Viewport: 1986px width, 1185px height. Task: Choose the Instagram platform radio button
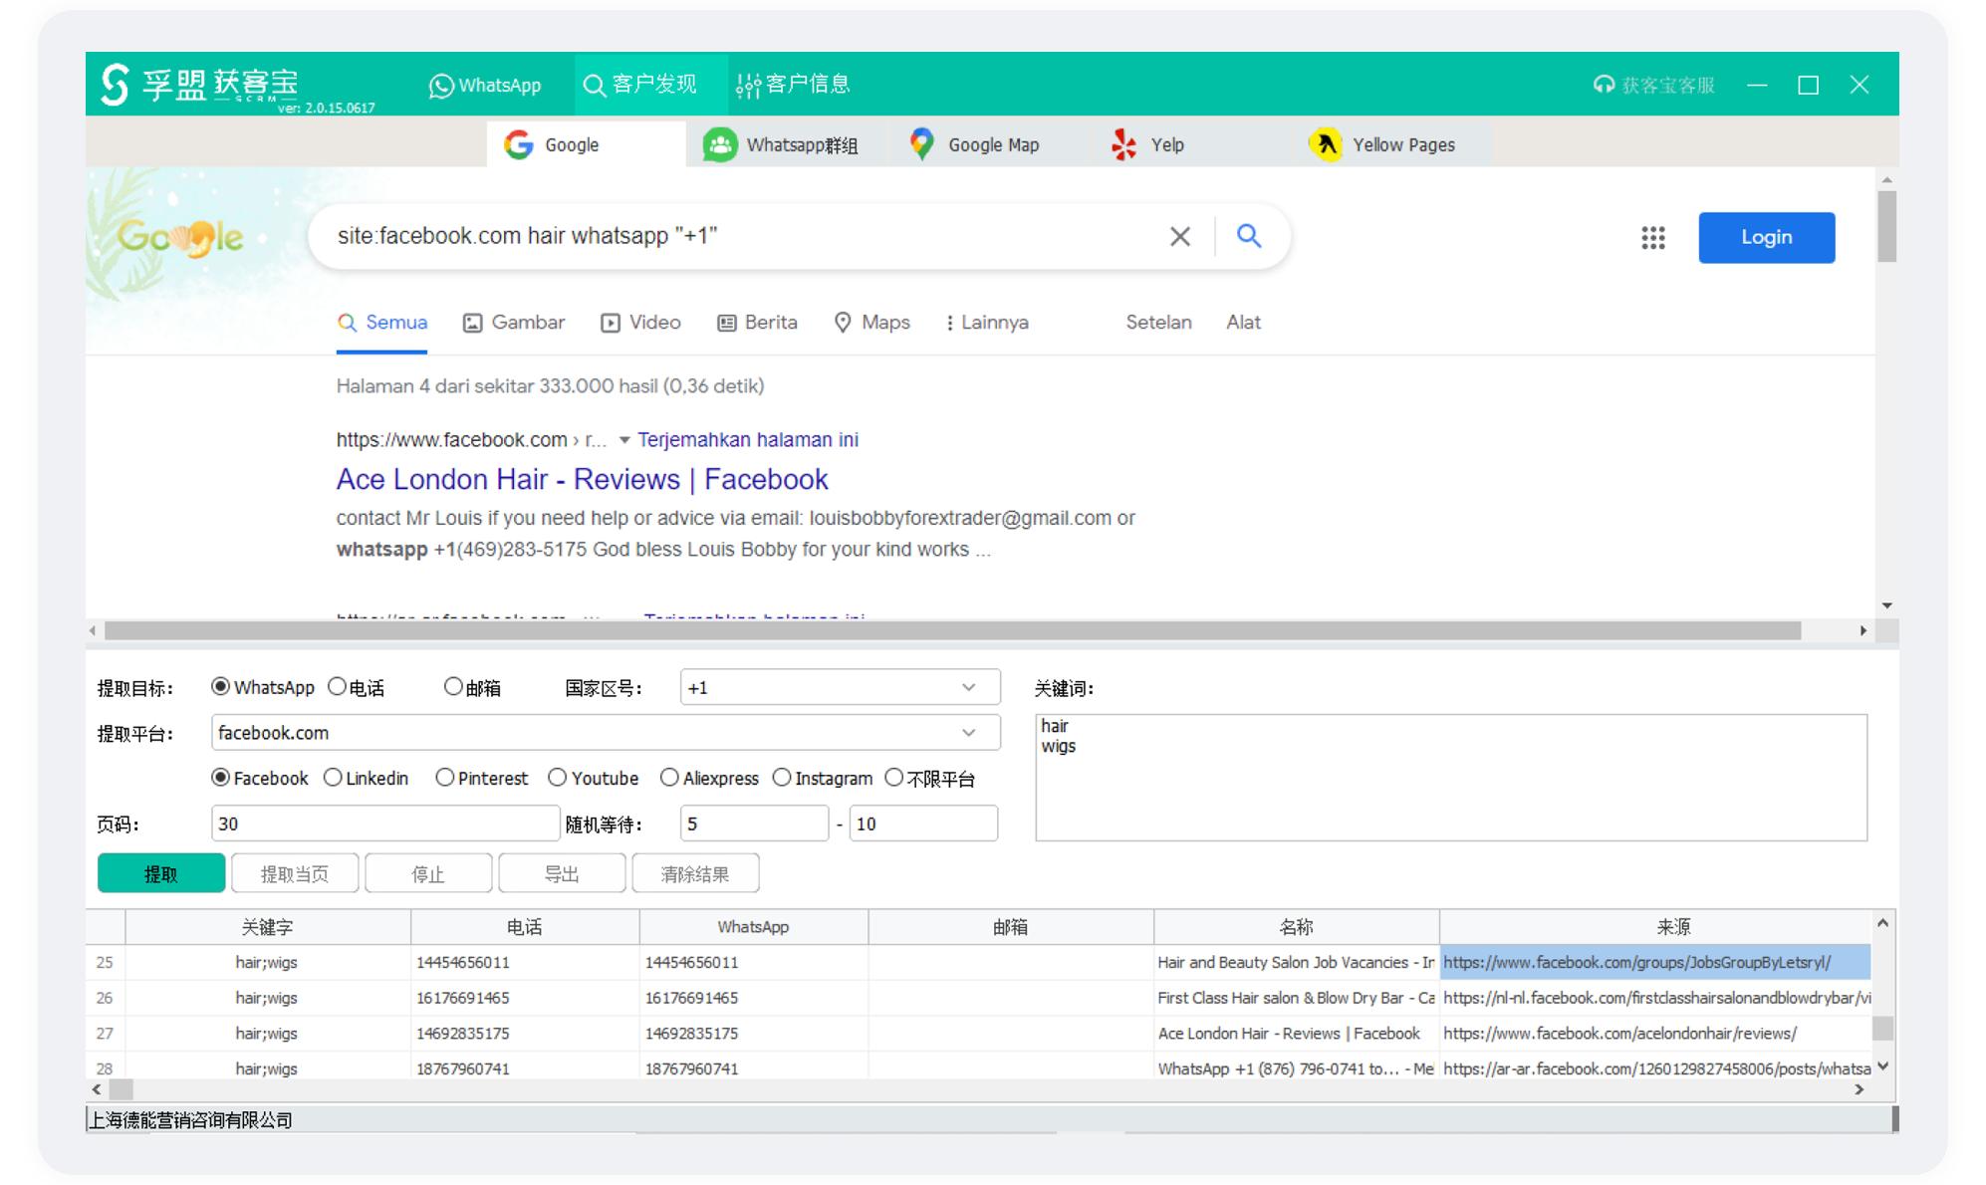tap(782, 778)
